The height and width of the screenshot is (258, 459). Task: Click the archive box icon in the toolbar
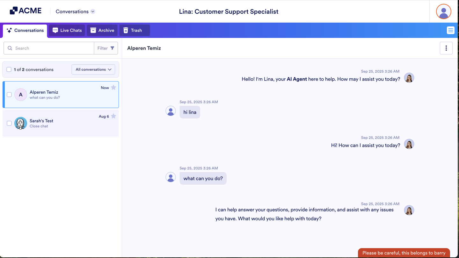coord(93,30)
